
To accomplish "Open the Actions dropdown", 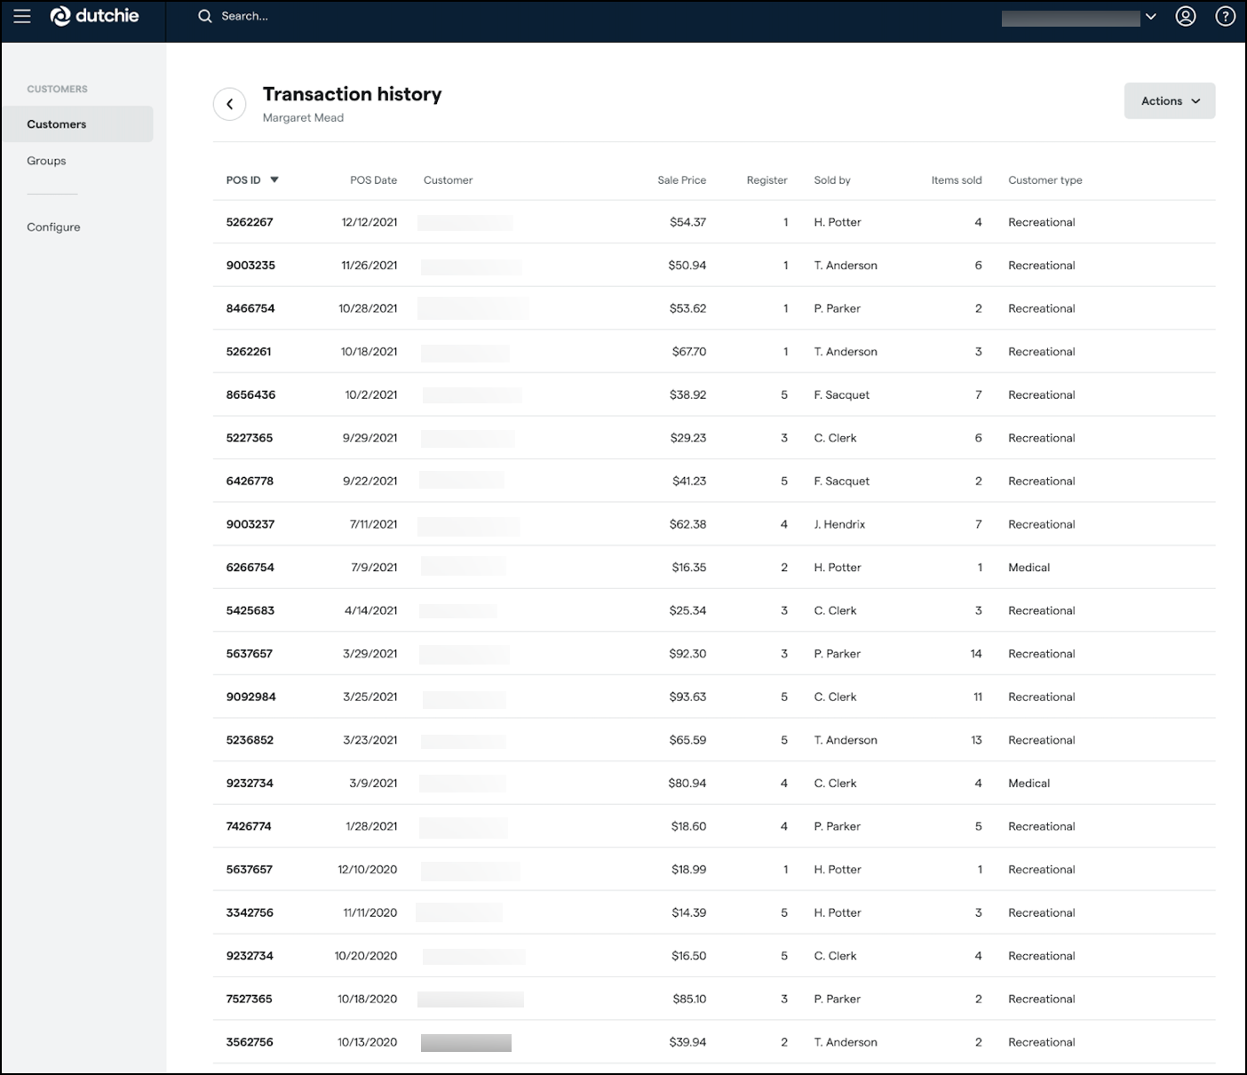I will click(1169, 100).
